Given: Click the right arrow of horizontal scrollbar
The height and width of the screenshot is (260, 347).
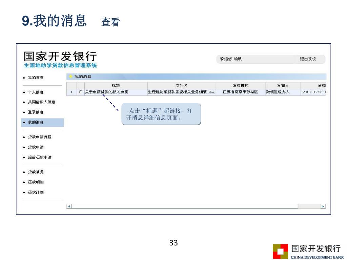Looking at the screenshot, I should coord(323,206).
